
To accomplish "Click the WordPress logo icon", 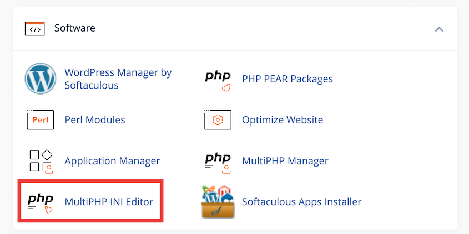I will tap(41, 79).
